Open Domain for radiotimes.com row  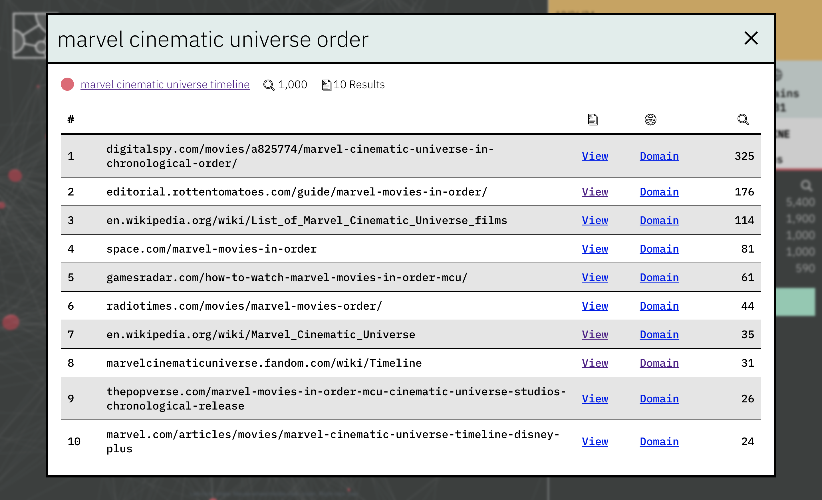click(x=659, y=306)
